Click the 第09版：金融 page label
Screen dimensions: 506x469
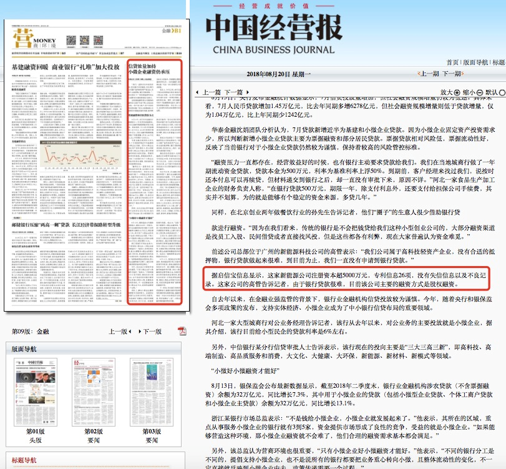[31, 332]
